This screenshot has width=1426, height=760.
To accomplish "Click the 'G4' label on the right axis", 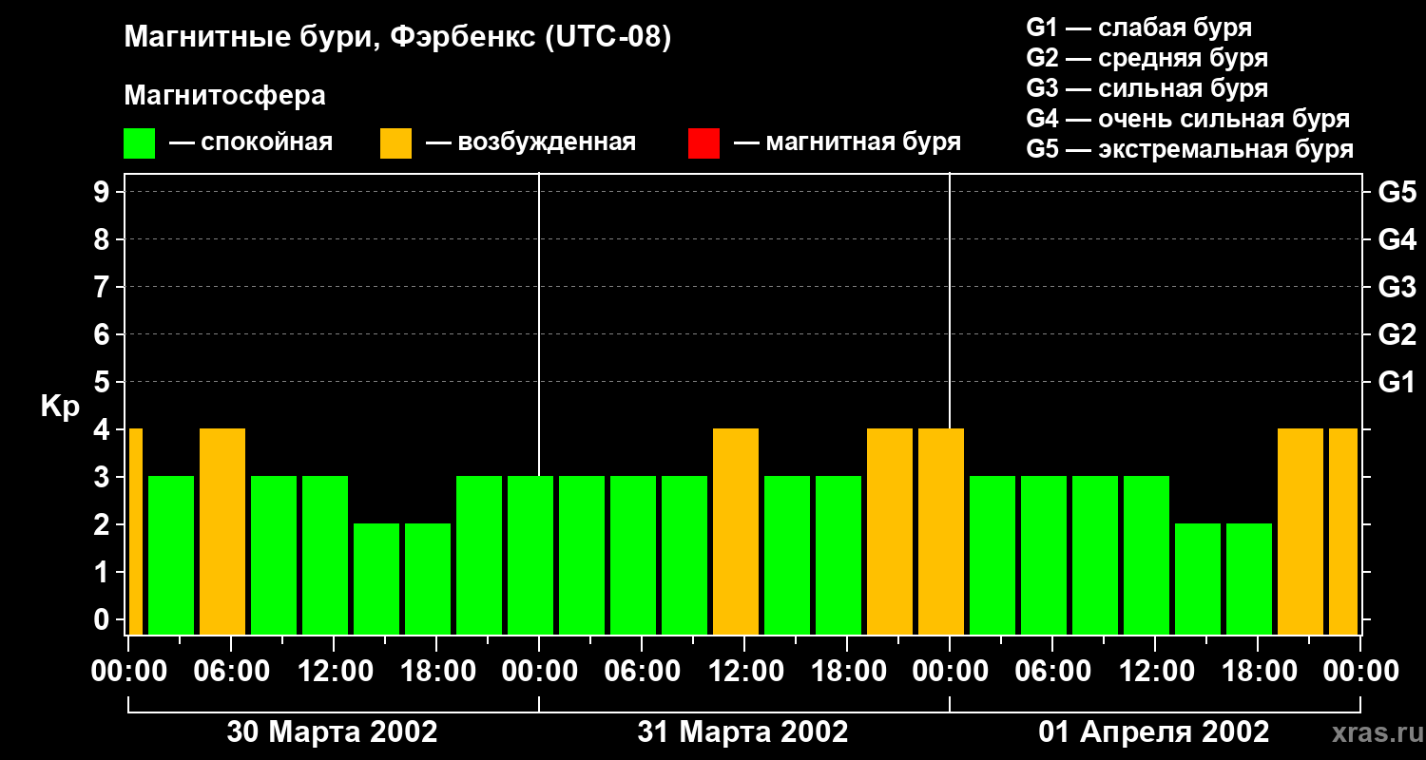I will [1397, 239].
